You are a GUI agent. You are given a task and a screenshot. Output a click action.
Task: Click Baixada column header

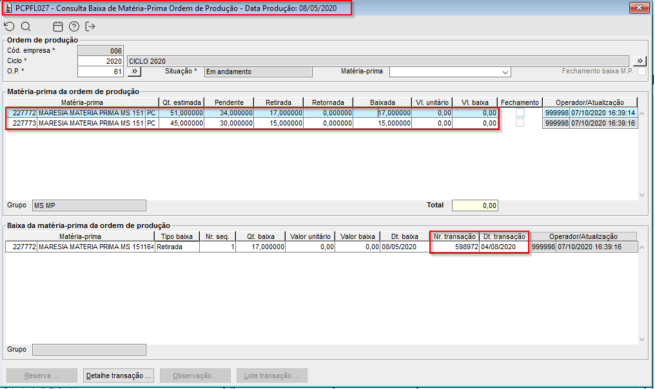(x=382, y=102)
